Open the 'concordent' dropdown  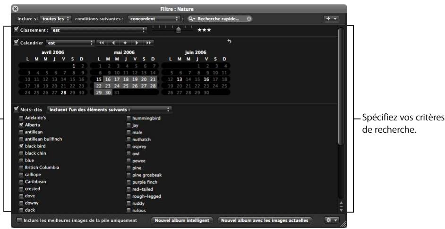click(154, 19)
